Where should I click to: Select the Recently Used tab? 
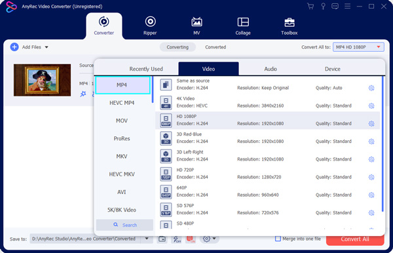146,69
